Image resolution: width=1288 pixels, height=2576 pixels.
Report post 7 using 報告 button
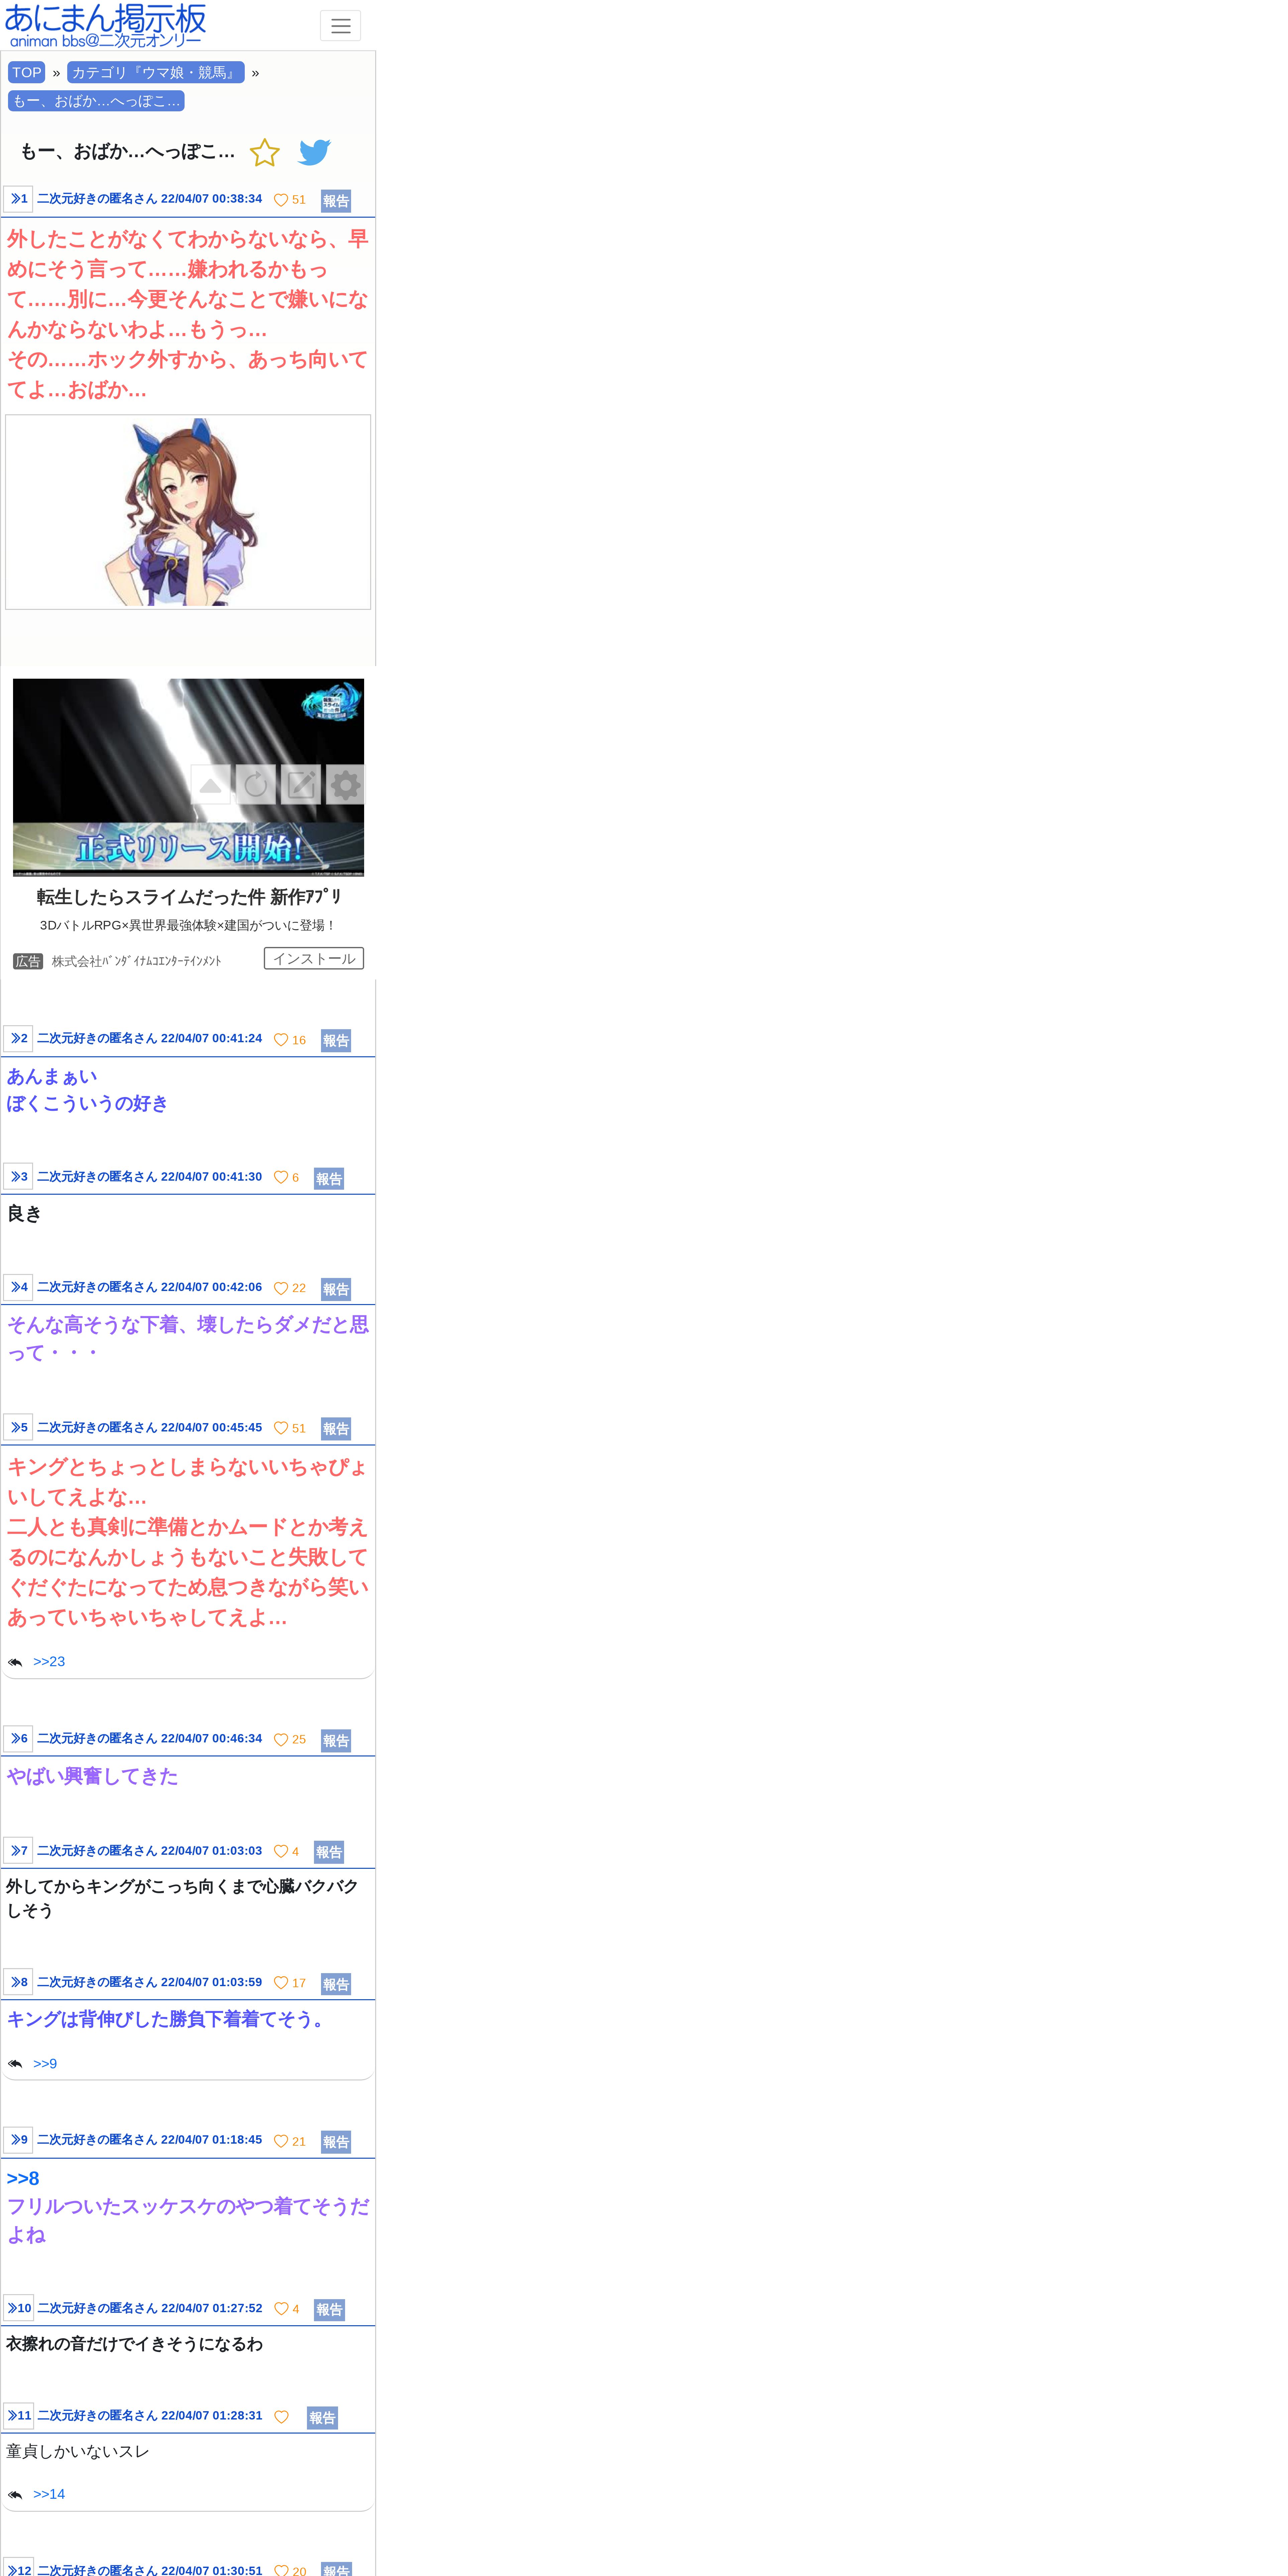click(329, 1852)
